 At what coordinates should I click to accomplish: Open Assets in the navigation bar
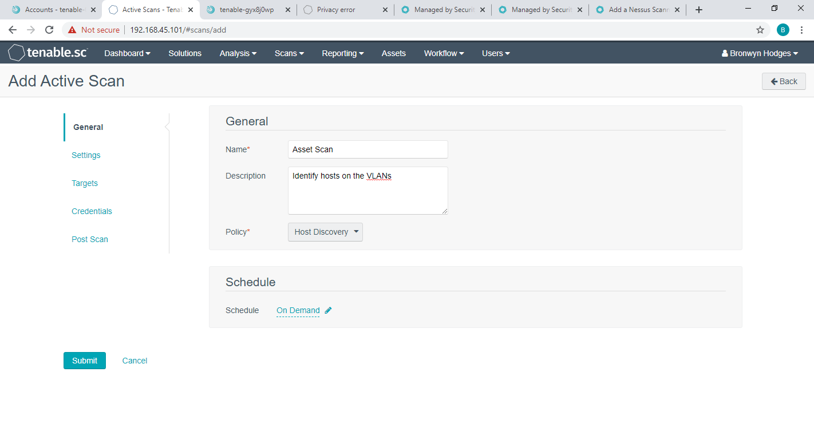[394, 53]
